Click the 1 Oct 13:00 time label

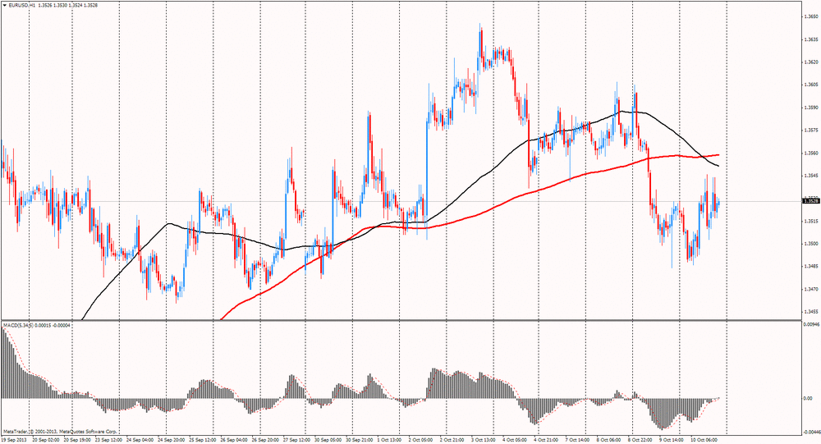click(x=389, y=441)
